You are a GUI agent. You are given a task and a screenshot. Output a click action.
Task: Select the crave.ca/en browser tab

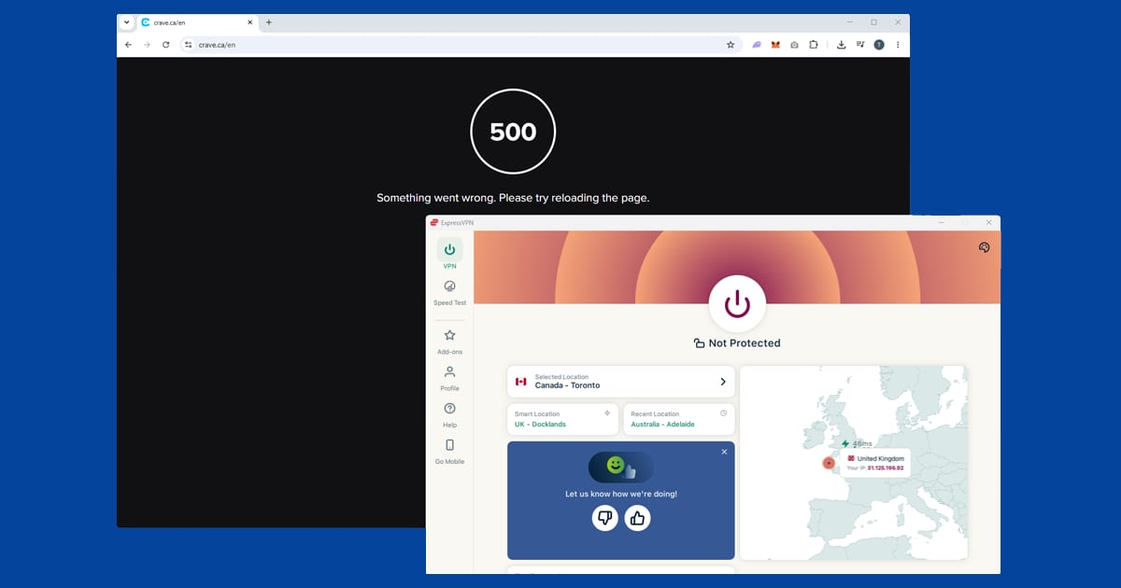197,22
